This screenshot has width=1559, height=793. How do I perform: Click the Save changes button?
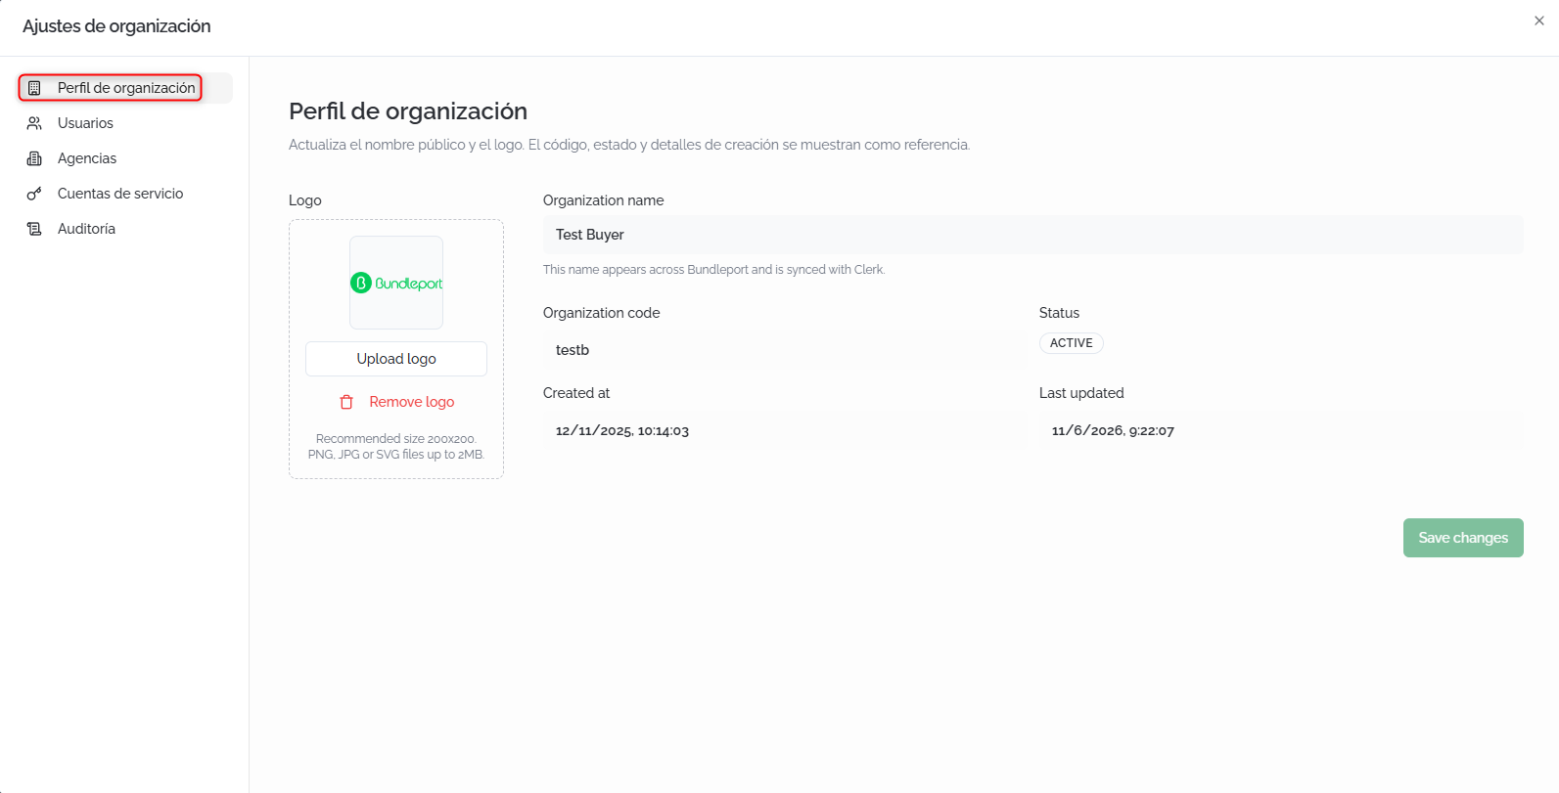pos(1463,538)
